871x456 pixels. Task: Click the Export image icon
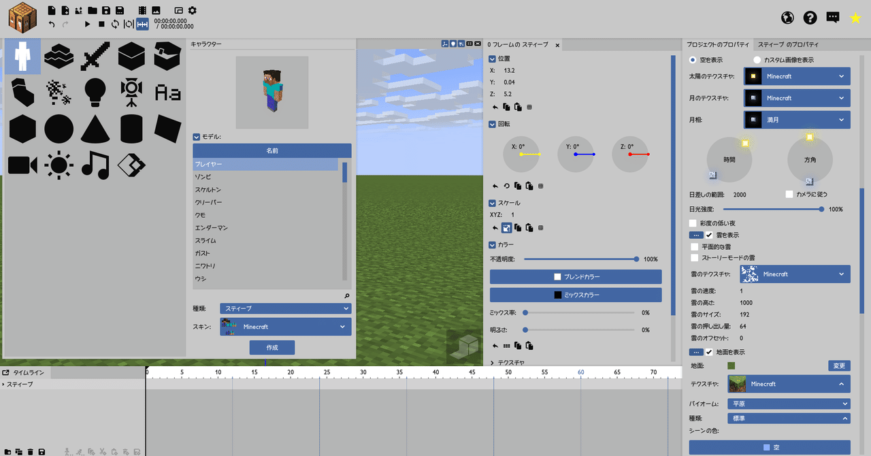(x=156, y=10)
